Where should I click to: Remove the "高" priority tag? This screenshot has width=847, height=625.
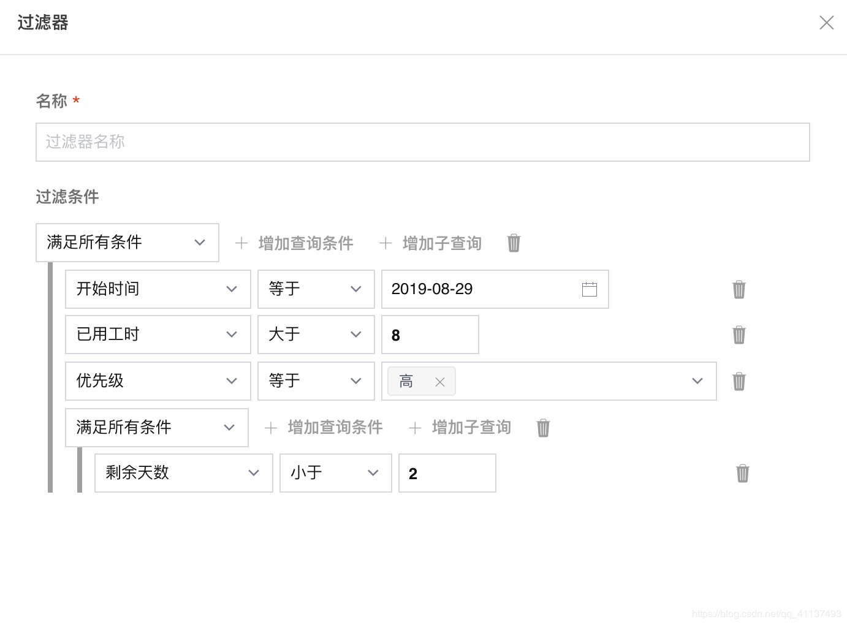(x=439, y=382)
